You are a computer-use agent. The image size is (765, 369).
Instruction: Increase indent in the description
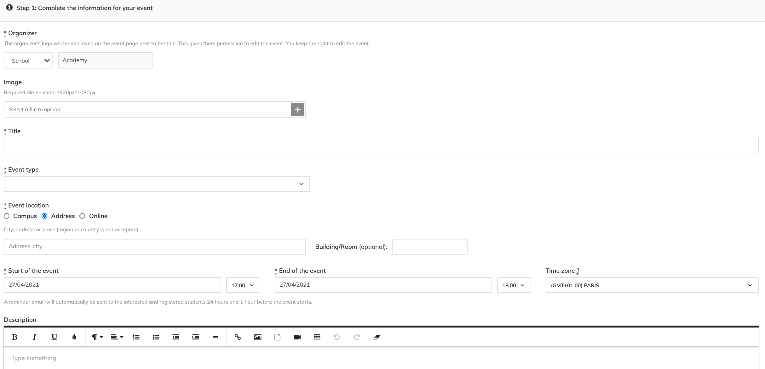tap(196, 337)
